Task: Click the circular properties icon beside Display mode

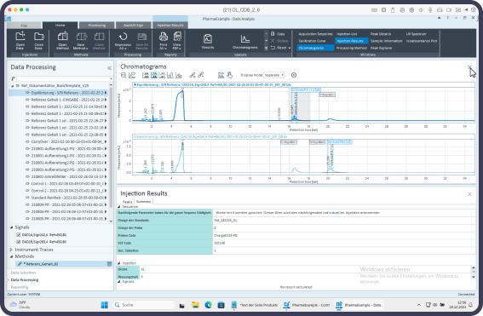Action: coord(294,75)
